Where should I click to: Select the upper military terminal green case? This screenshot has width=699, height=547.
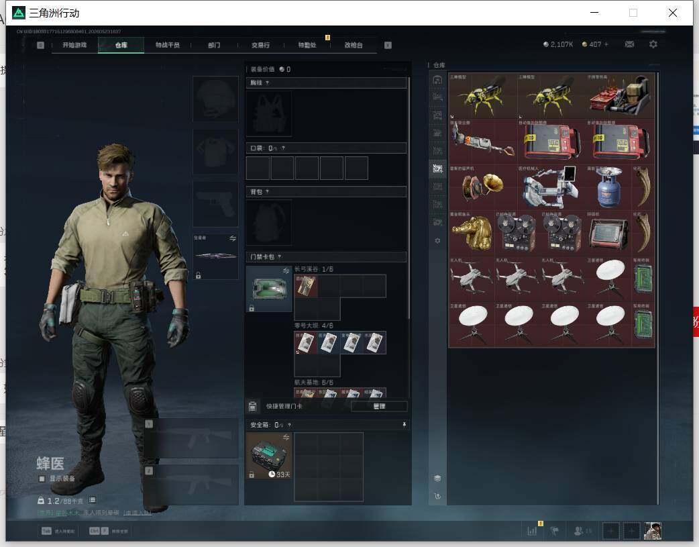point(643,279)
